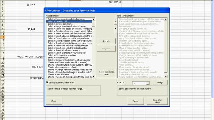Click favorite tools list scroll down arrow
Image resolution: width=214 pixels, height=120 pixels.
click(166, 77)
